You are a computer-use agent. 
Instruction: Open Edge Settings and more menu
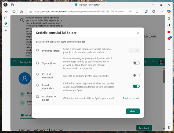[162, 12]
